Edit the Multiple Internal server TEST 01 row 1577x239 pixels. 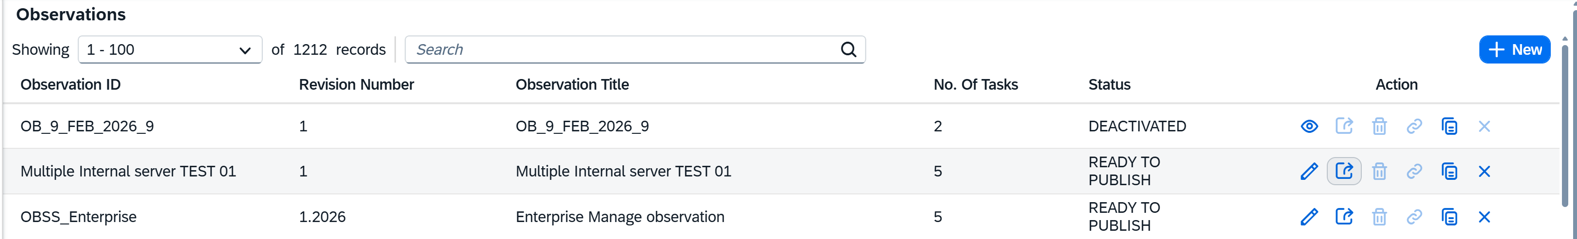1309,172
